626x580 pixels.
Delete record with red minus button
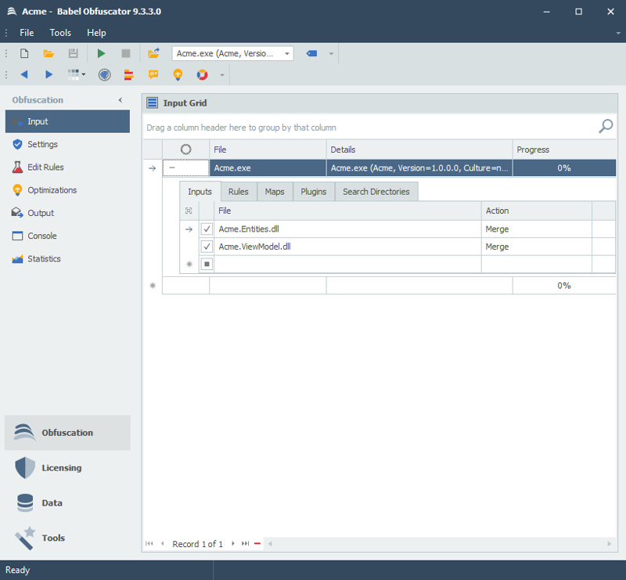(x=257, y=543)
